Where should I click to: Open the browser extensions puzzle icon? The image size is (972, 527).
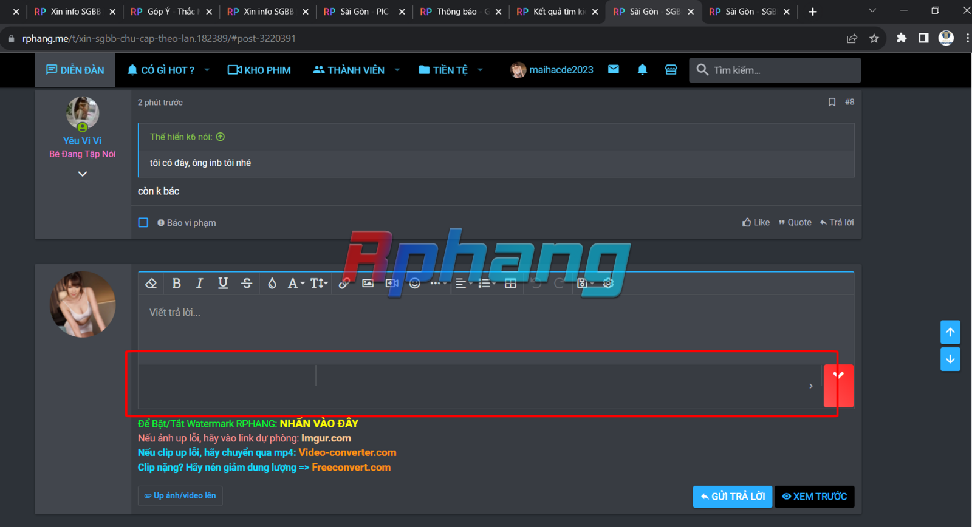[x=902, y=38]
